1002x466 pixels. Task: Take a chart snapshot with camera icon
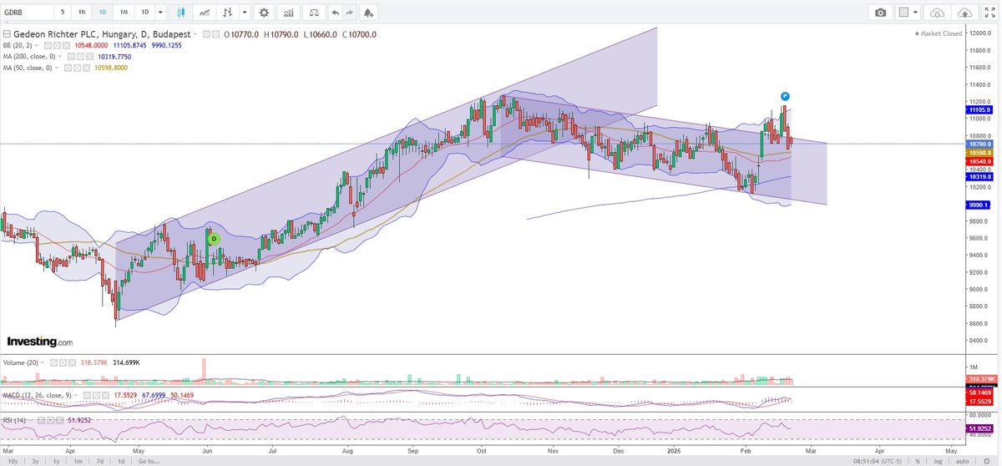click(880, 13)
